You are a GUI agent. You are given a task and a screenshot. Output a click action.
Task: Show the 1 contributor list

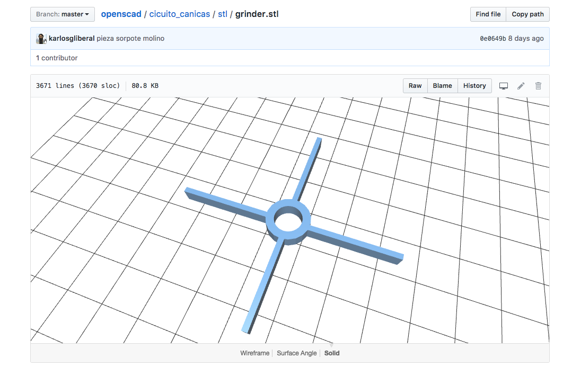(57, 58)
